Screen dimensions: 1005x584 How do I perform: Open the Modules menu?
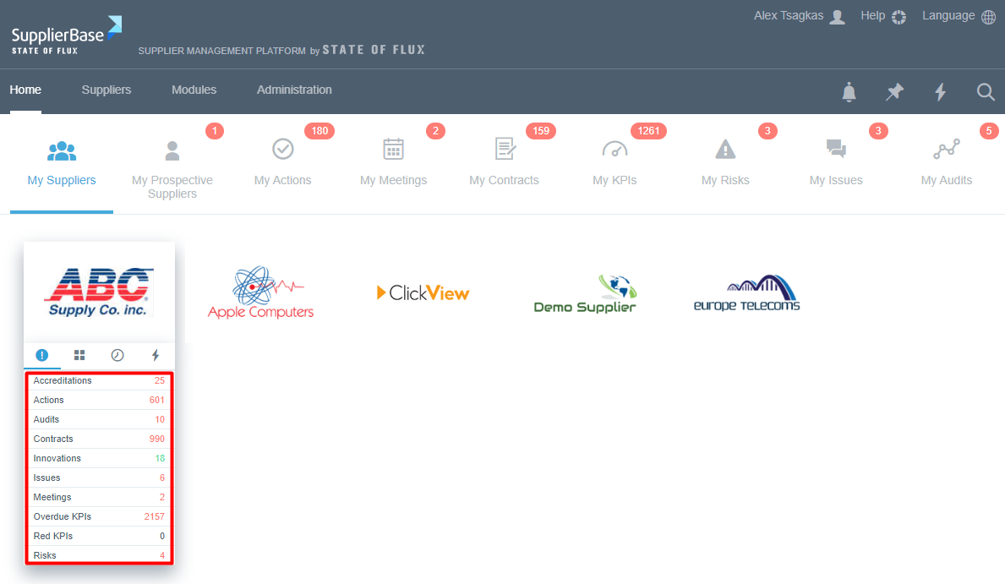(194, 90)
